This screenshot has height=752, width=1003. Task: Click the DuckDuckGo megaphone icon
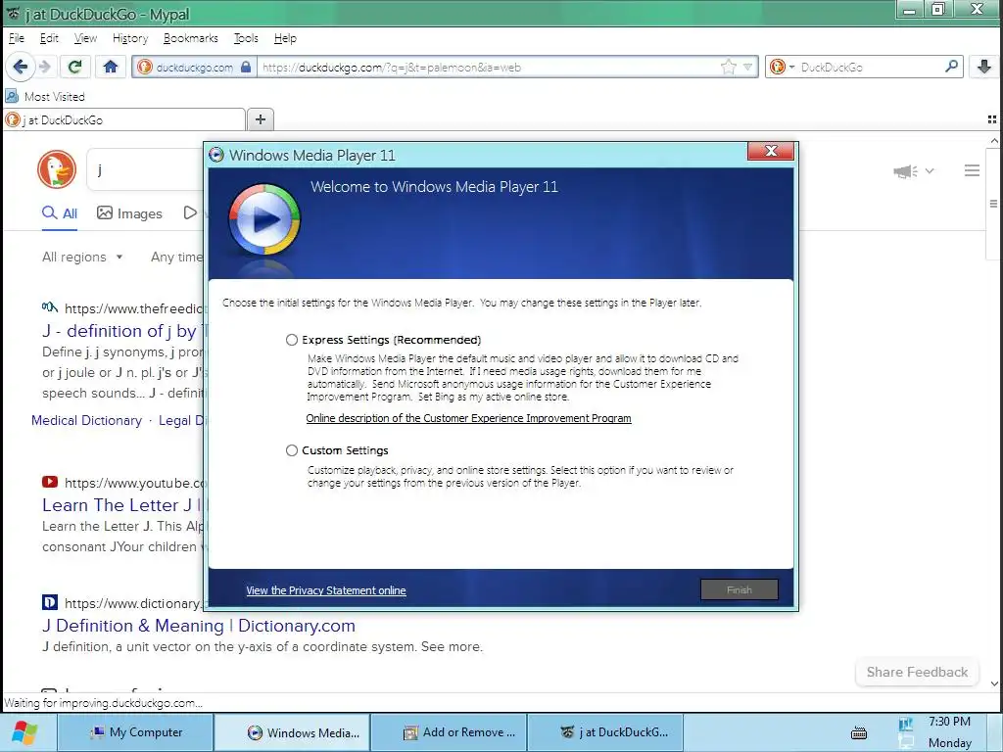pyautogui.click(x=905, y=170)
